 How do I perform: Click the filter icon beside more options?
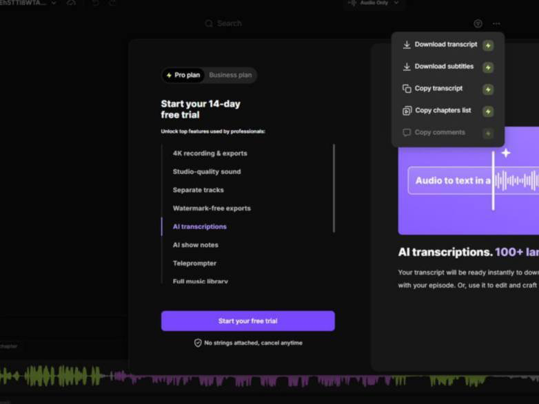478,23
